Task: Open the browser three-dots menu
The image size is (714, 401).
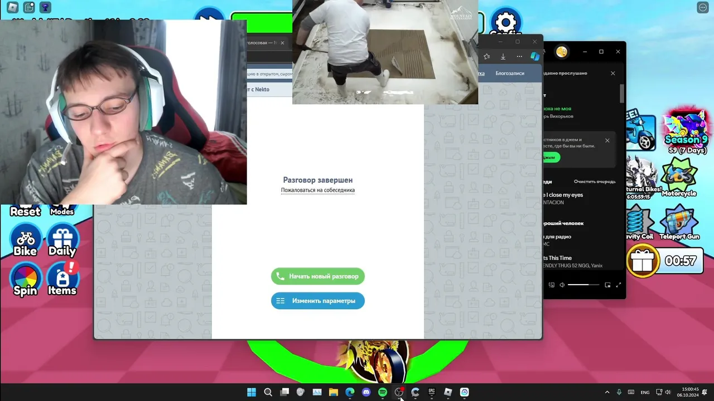Action: pyautogui.click(x=519, y=56)
